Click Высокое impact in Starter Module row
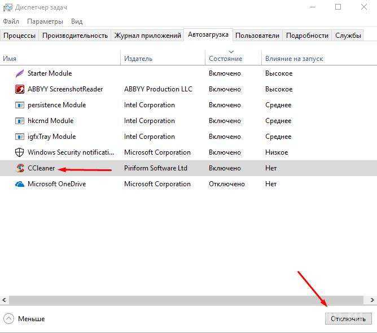The image size is (377, 333). [x=279, y=73]
